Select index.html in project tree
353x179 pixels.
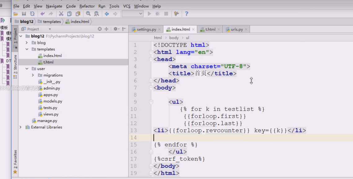52,56
